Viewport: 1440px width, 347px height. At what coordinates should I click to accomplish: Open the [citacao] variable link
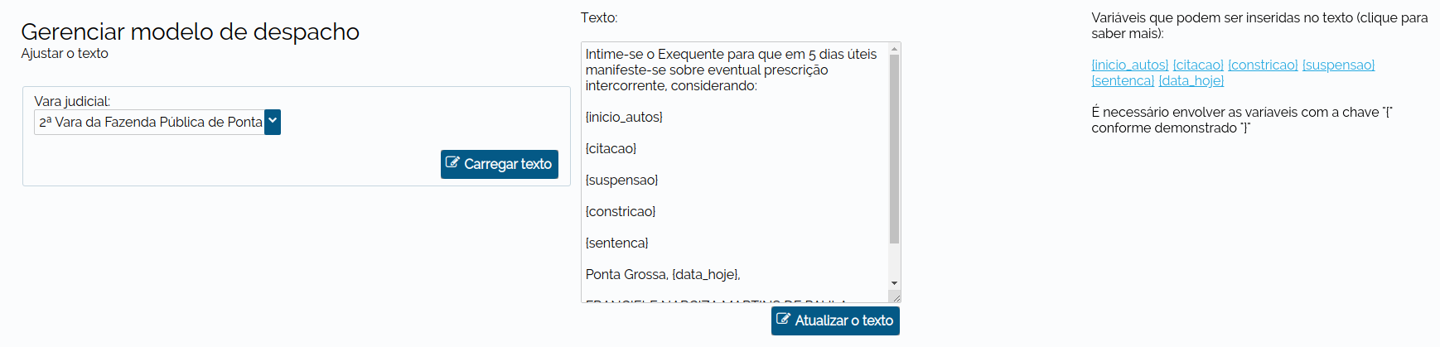click(1198, 65)
